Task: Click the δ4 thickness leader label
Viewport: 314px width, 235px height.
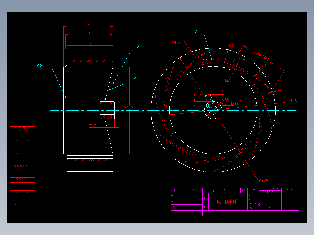Action: (137, 48)
